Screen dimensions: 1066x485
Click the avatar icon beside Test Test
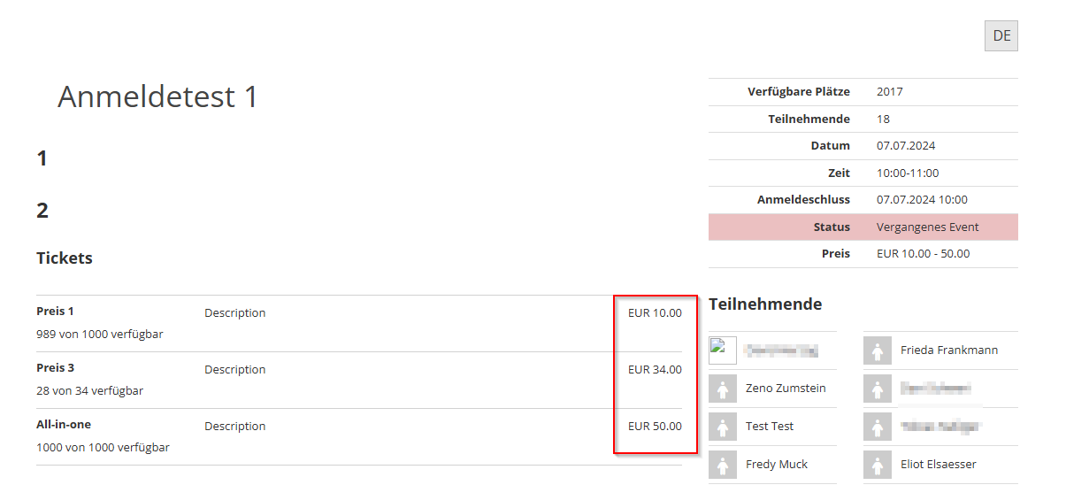[x=723, y=427]
